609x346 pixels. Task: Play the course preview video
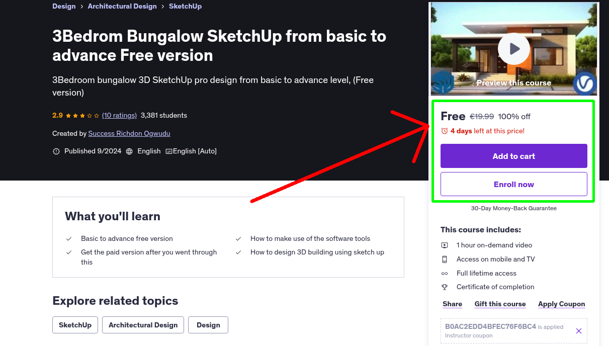[513, 49]
